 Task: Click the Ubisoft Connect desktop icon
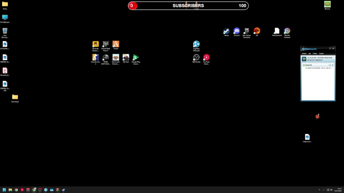click(x=287, y=33)
